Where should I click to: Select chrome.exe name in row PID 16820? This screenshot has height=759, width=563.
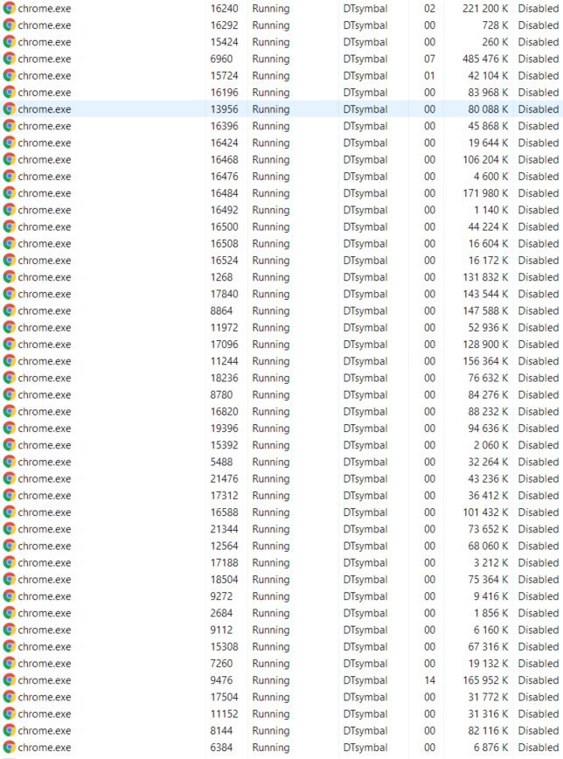point(45,412)
